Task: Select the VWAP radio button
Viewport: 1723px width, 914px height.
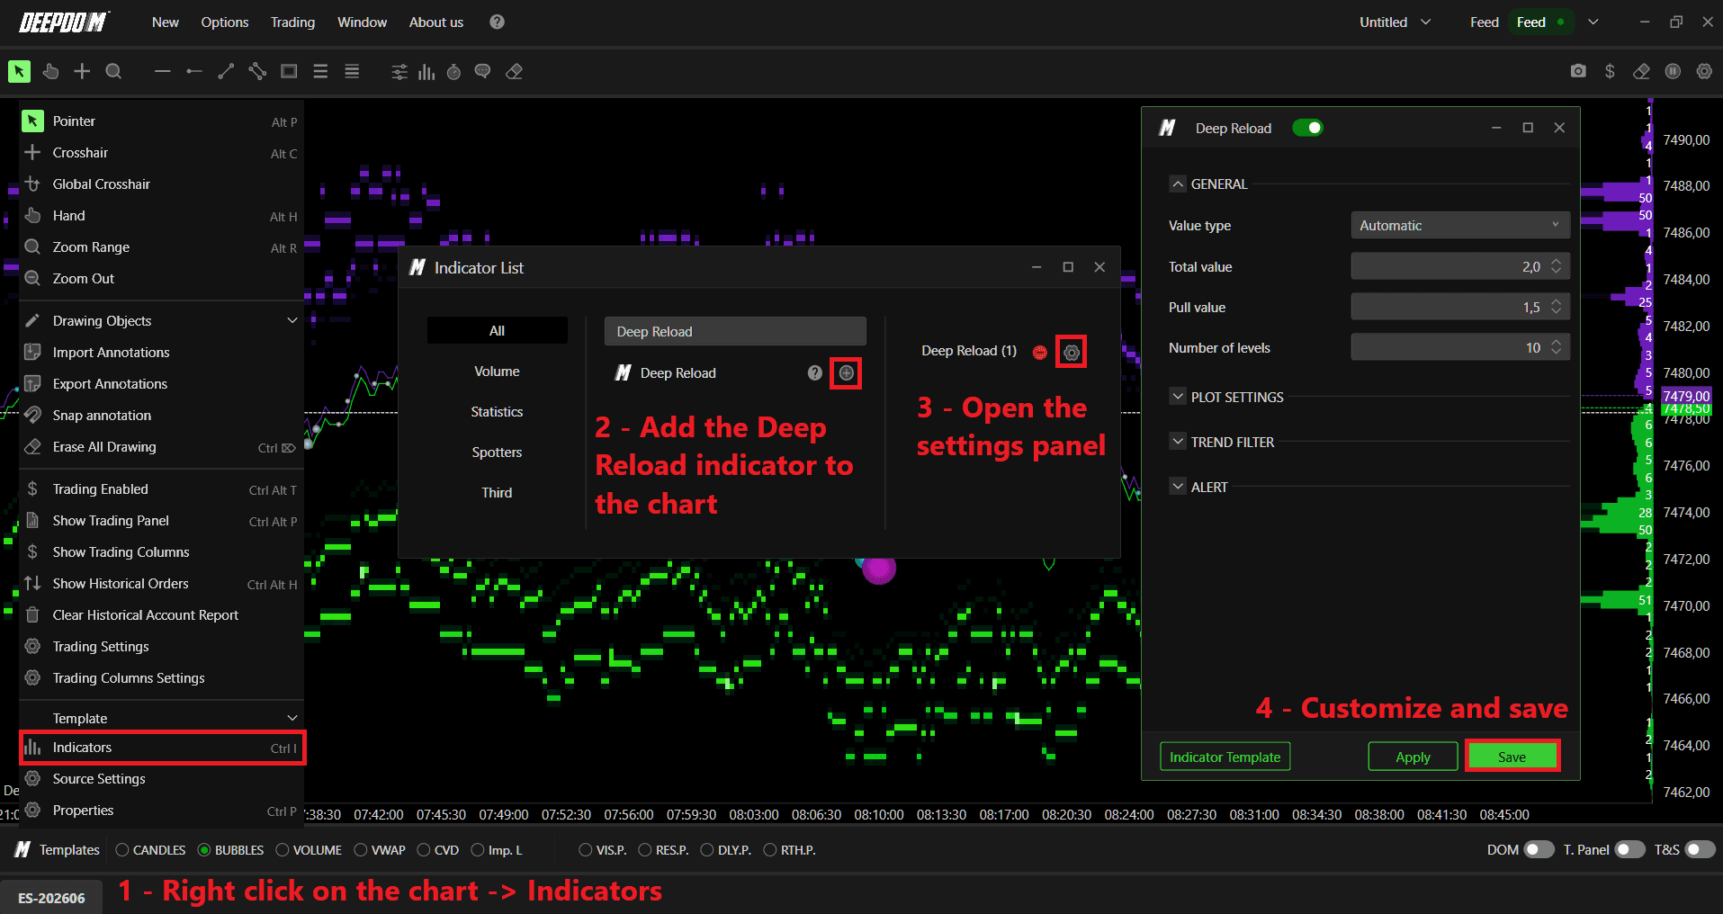Action: tap(361, 850)
